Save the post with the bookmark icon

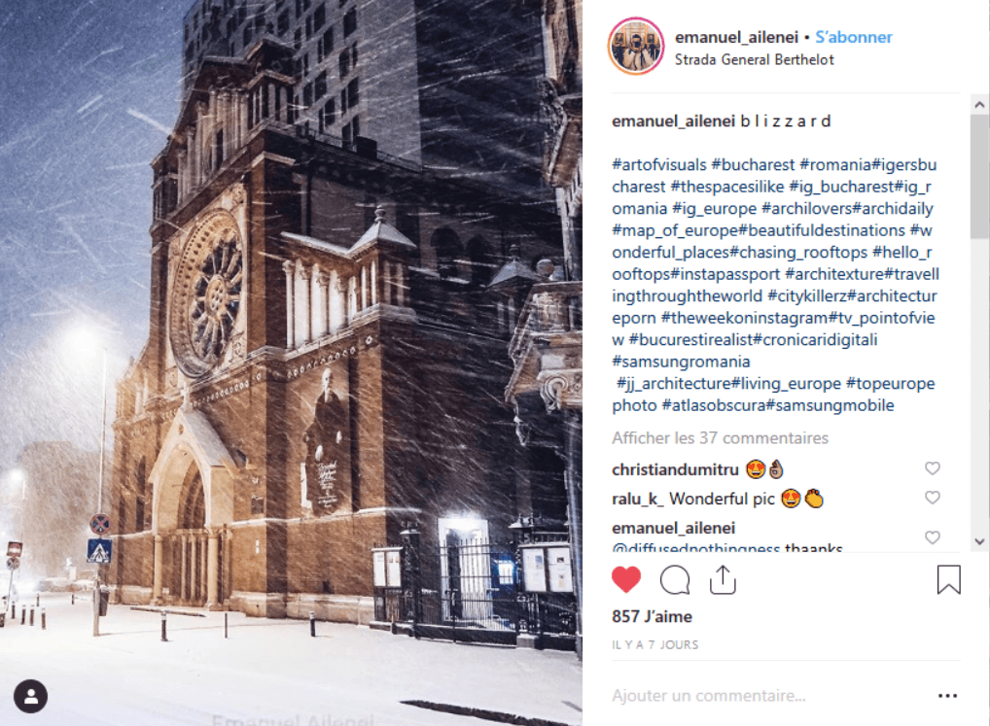point(948,579)
